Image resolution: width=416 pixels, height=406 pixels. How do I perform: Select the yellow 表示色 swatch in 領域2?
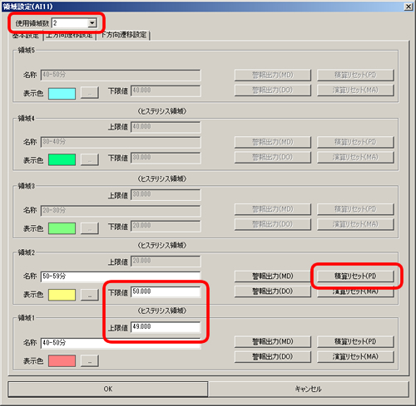click(62, 295)
